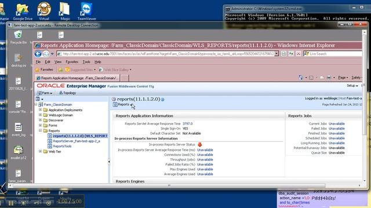The image size is (371, 208).
Task: Click the Print icon in command bar
Action: (329, 77)
